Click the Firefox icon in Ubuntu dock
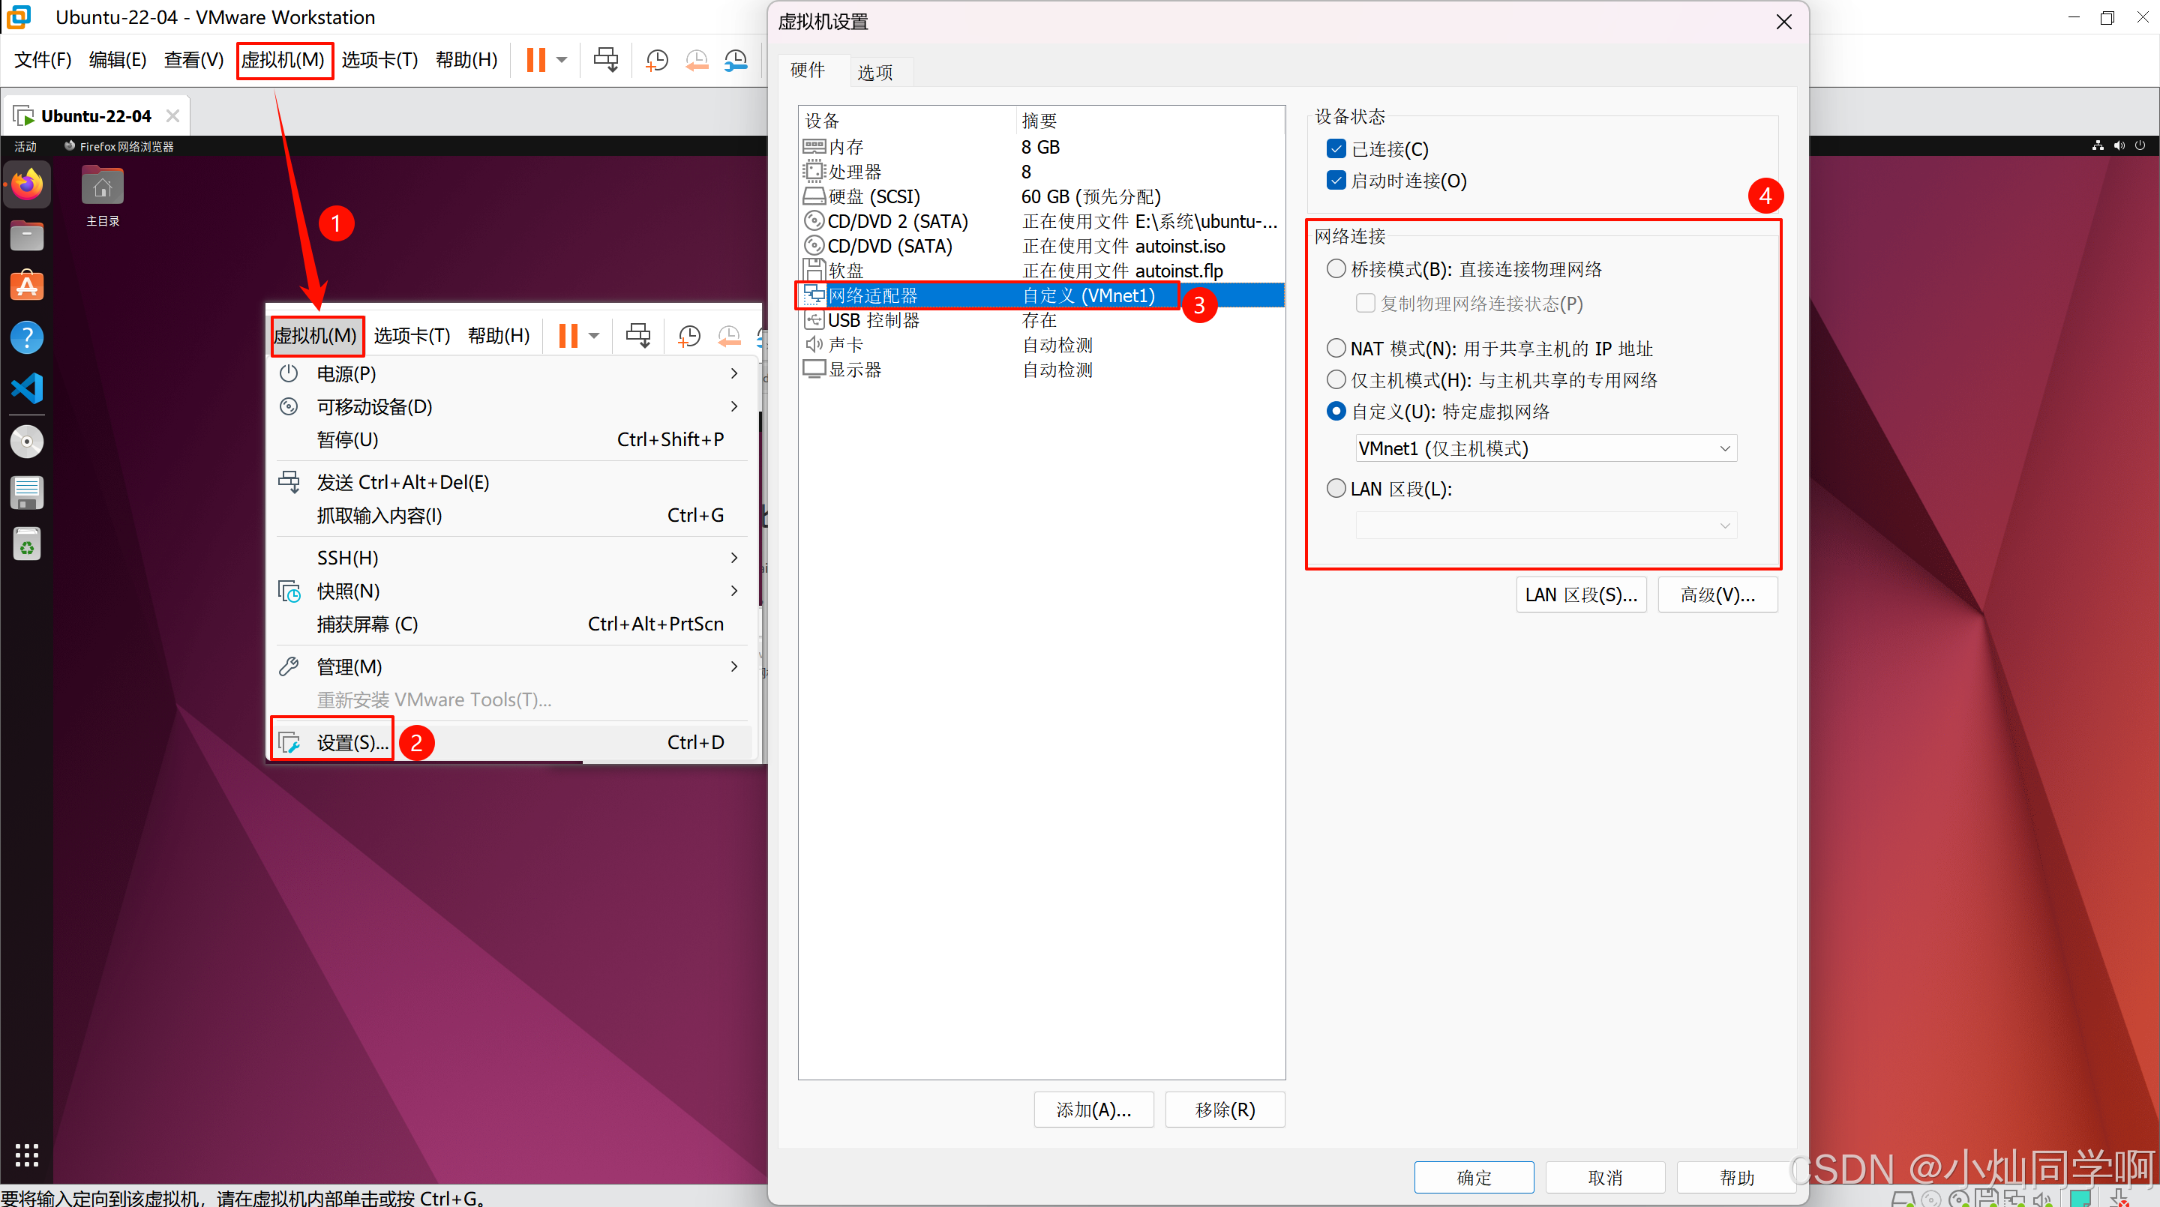The height and width of the screenshot is (1207, 2160). pyautogui.click(x=27, y=184)
